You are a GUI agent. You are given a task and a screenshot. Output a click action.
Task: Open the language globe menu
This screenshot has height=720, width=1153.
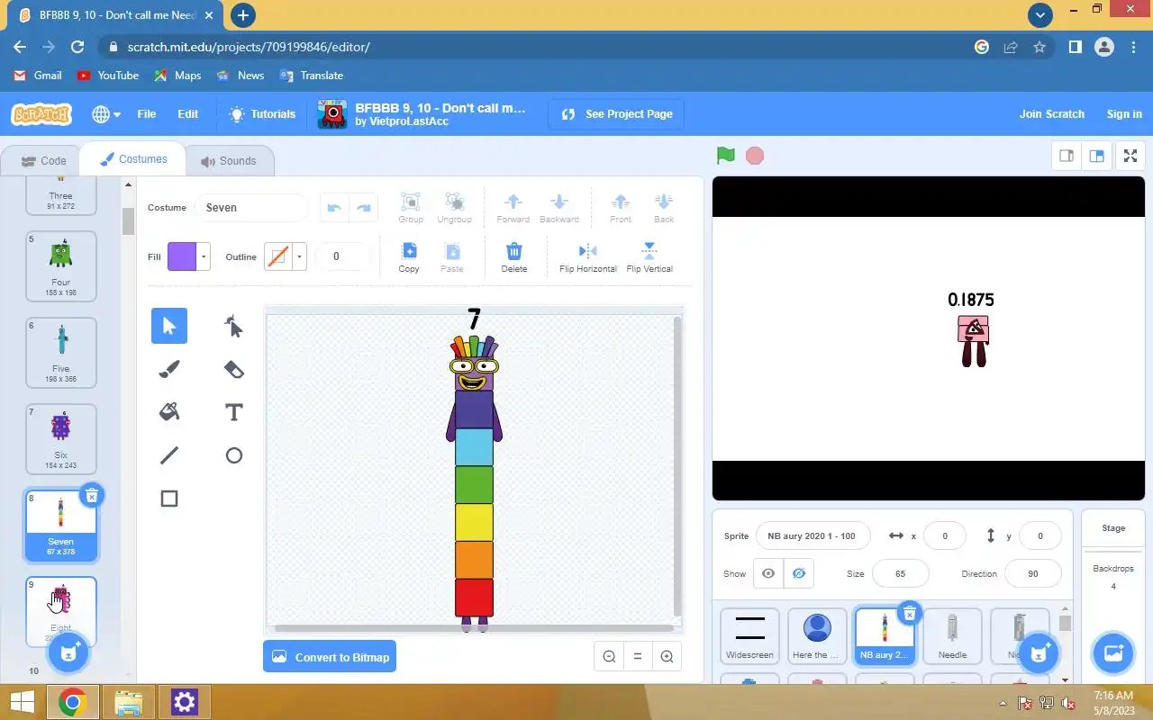coord(106,114)
